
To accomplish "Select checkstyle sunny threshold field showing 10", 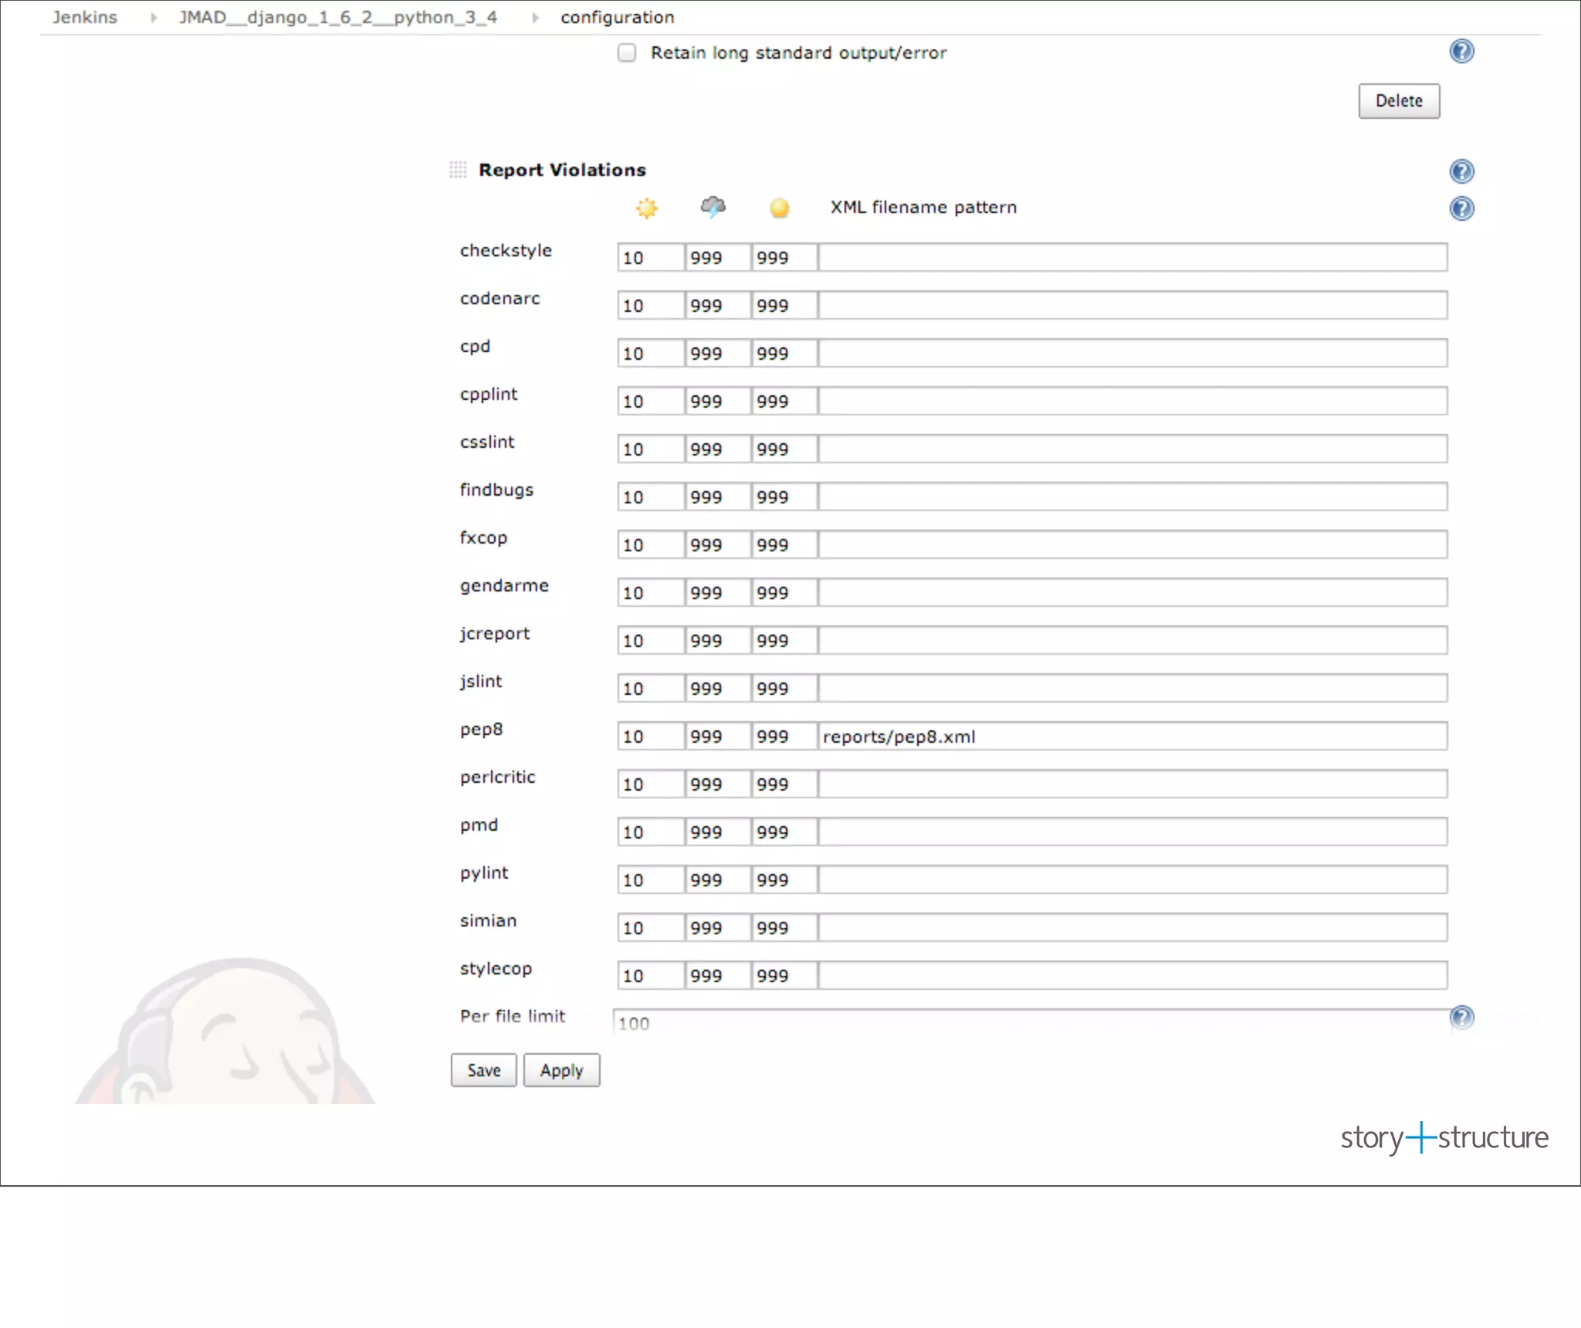I will click(651, 258).
